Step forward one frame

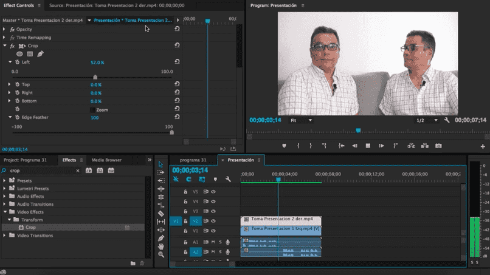(381, 146)
